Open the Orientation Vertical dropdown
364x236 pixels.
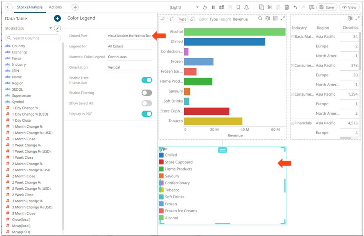point(129,67)
